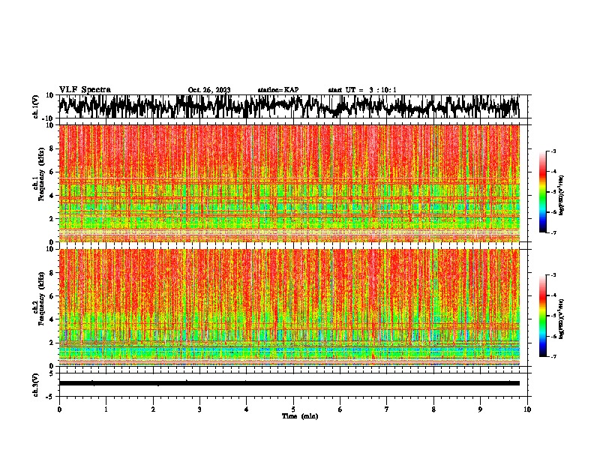
Task: Click time axis tick label "7"
Action: (x=387, y=409)
